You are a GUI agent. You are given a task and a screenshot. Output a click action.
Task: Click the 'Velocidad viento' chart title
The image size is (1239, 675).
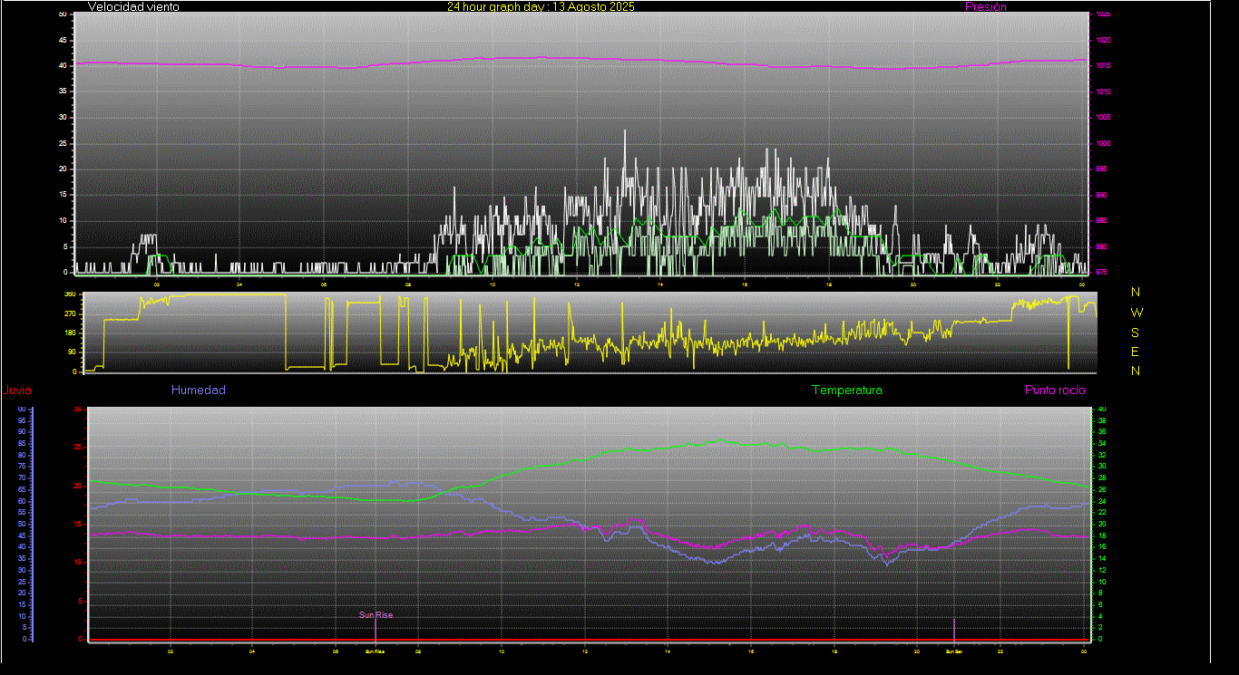click(x=133, y=6)
